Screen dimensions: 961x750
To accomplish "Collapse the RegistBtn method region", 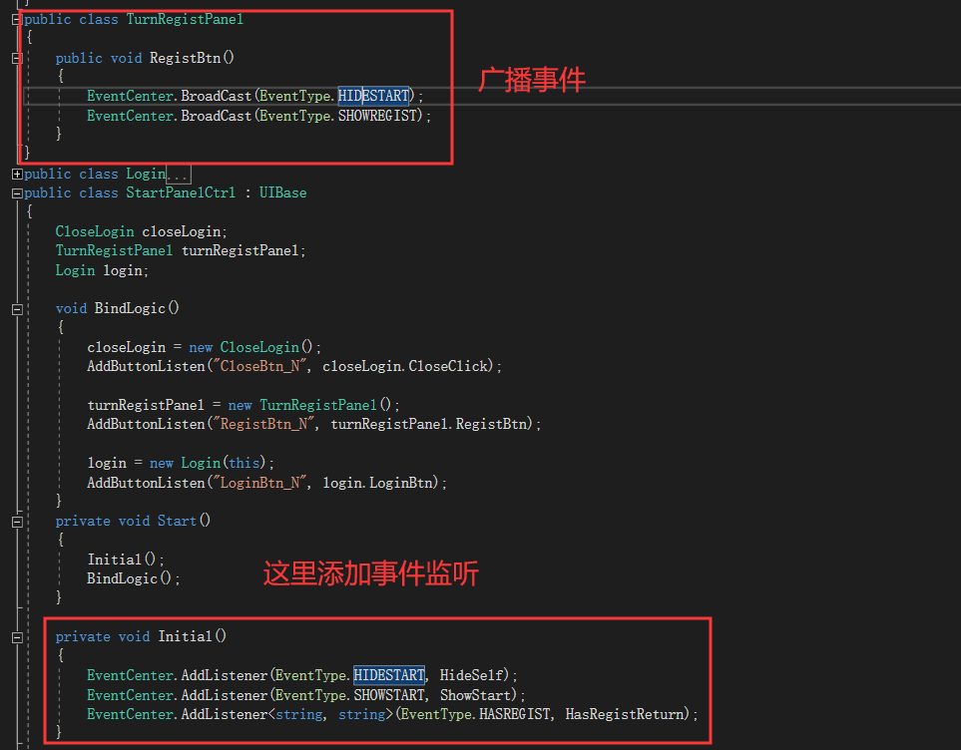I will click(17, 58).
